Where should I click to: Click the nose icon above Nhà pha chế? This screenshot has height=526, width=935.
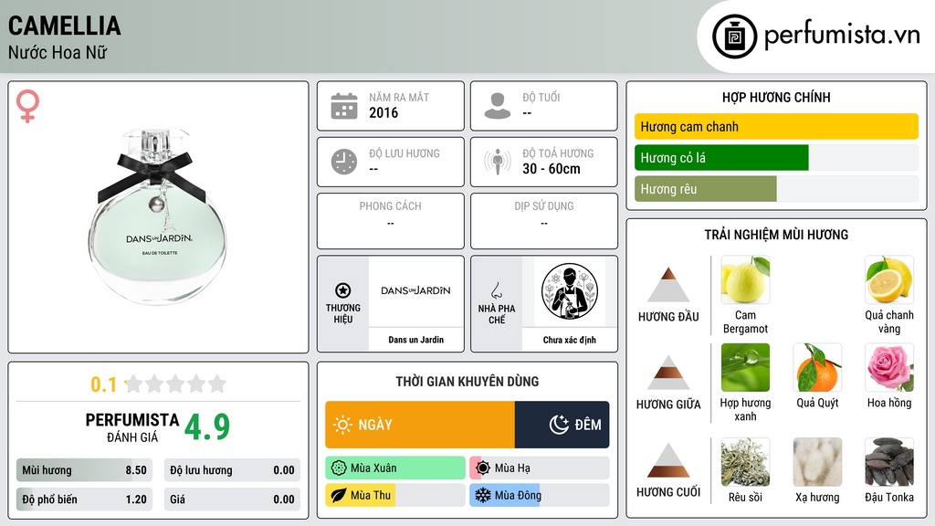496,290
